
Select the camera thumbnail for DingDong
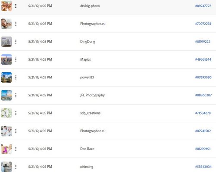tap(6, 42)
